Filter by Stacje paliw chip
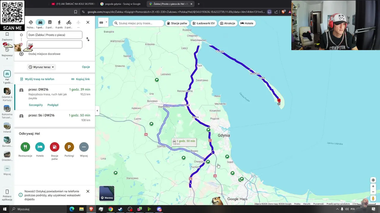This screenshot has width=380, height=213. (x=177, y=23)
